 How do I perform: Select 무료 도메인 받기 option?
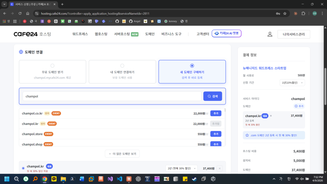(52, 72)
